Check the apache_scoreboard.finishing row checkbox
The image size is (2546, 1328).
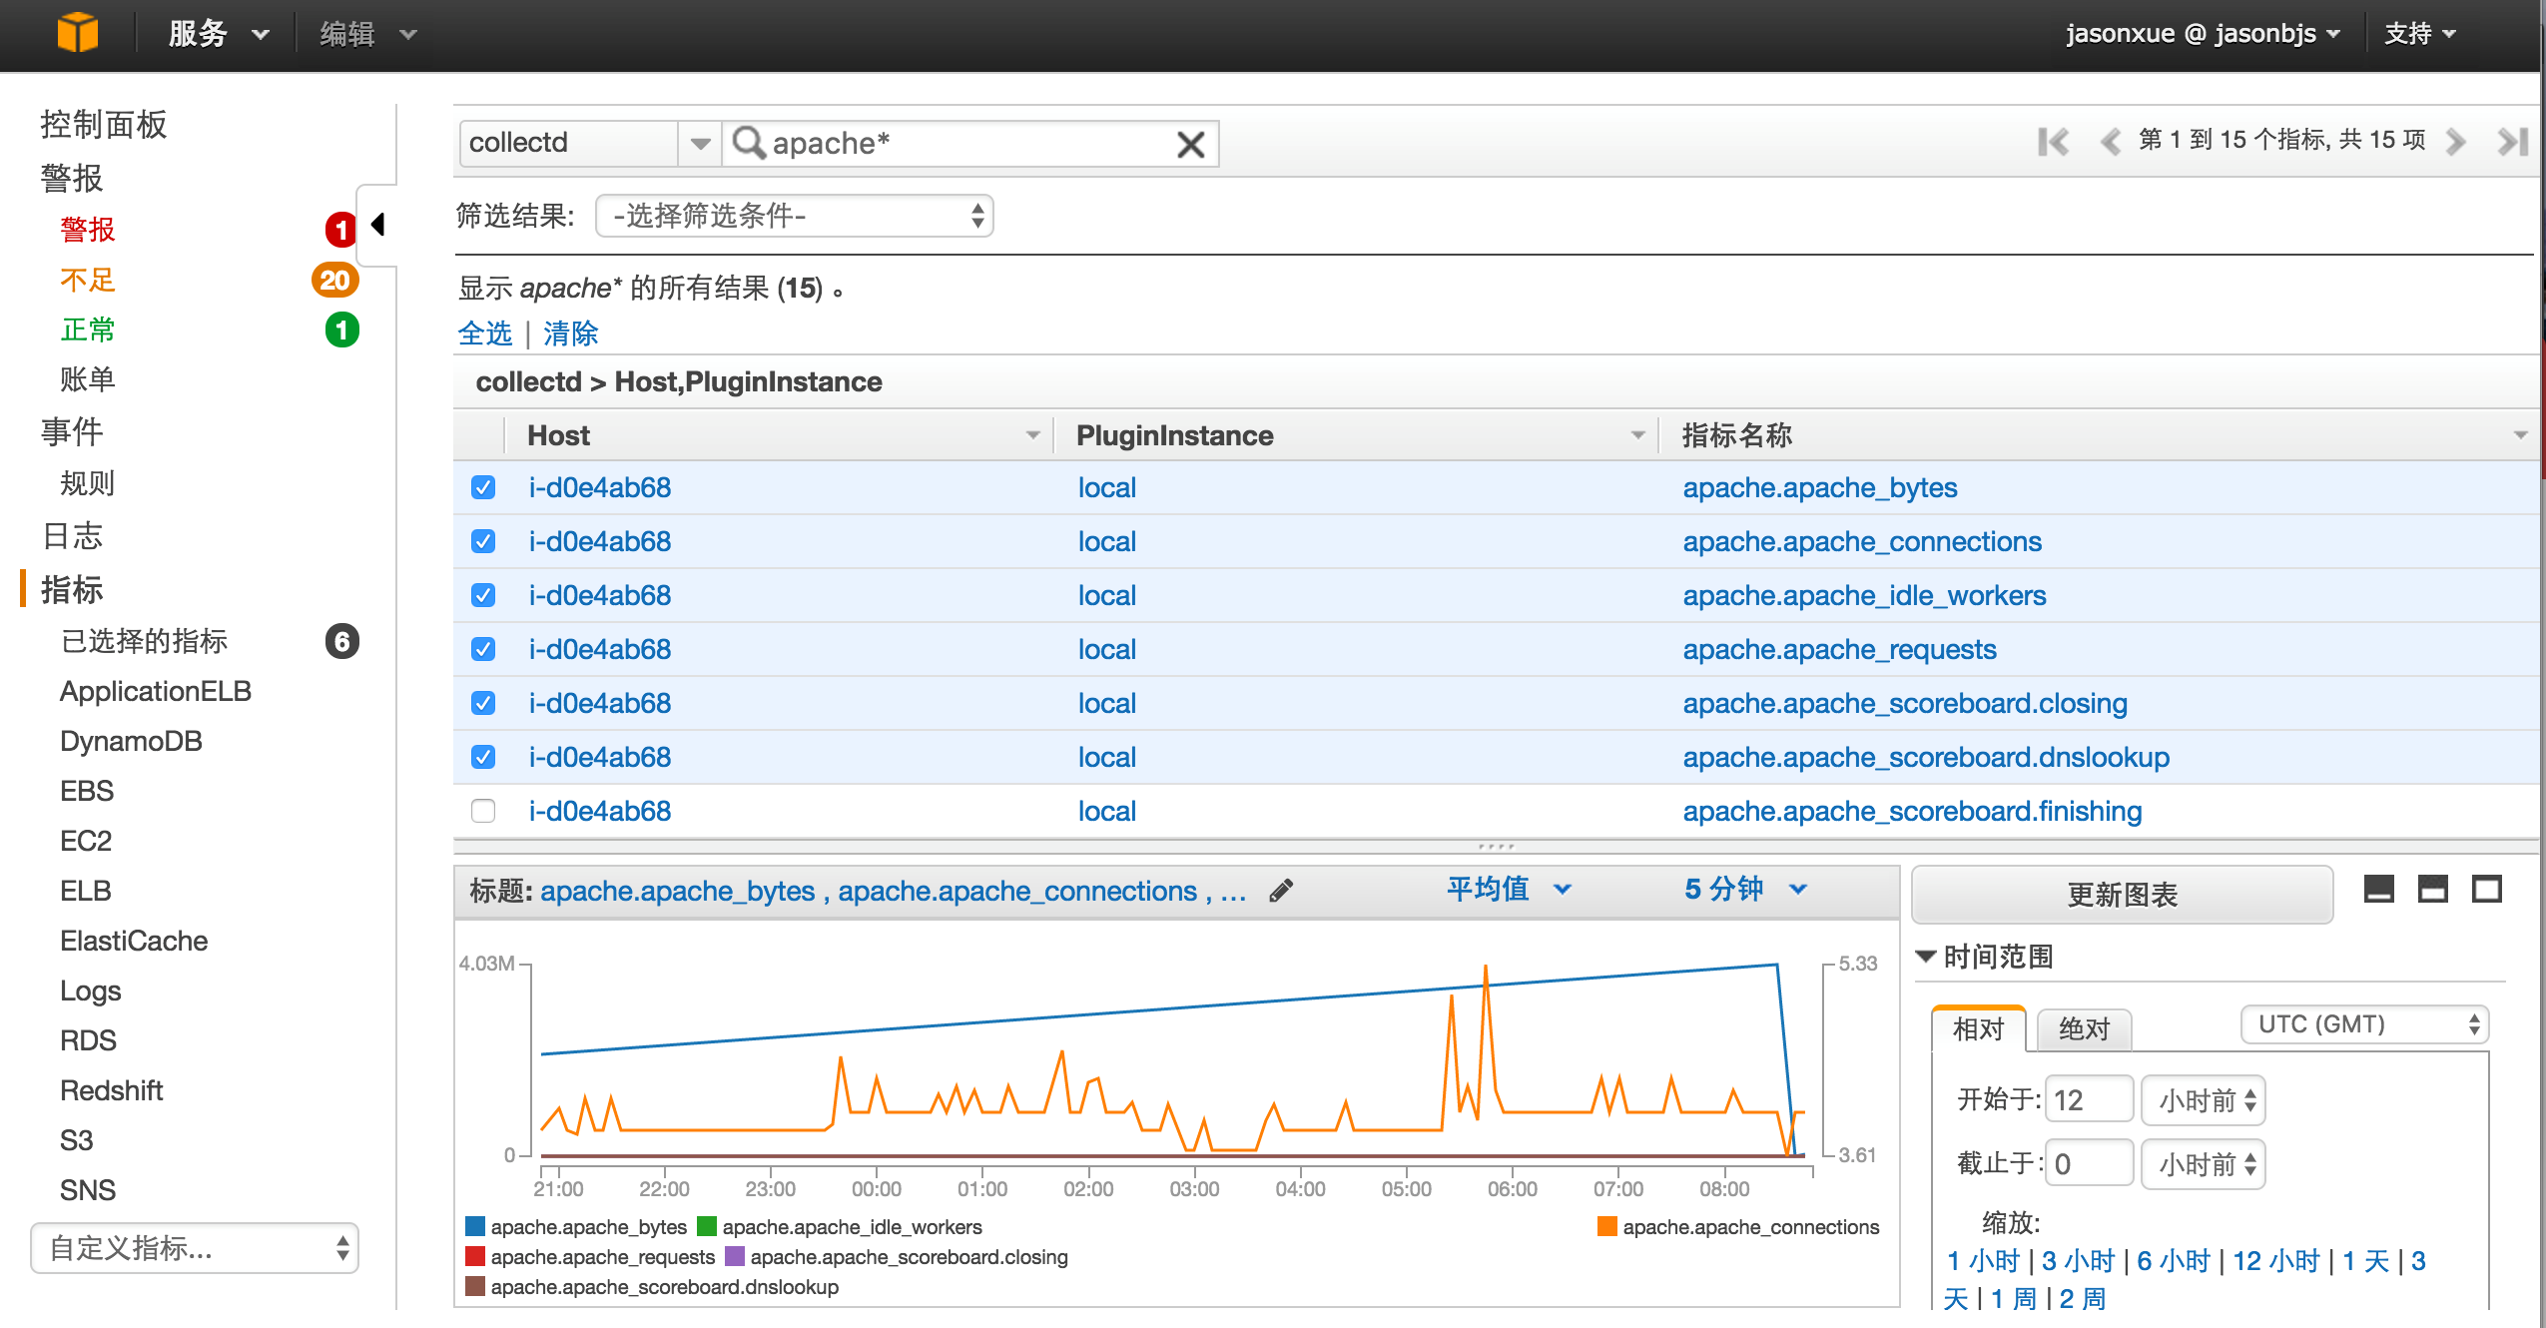click(483, 811)
